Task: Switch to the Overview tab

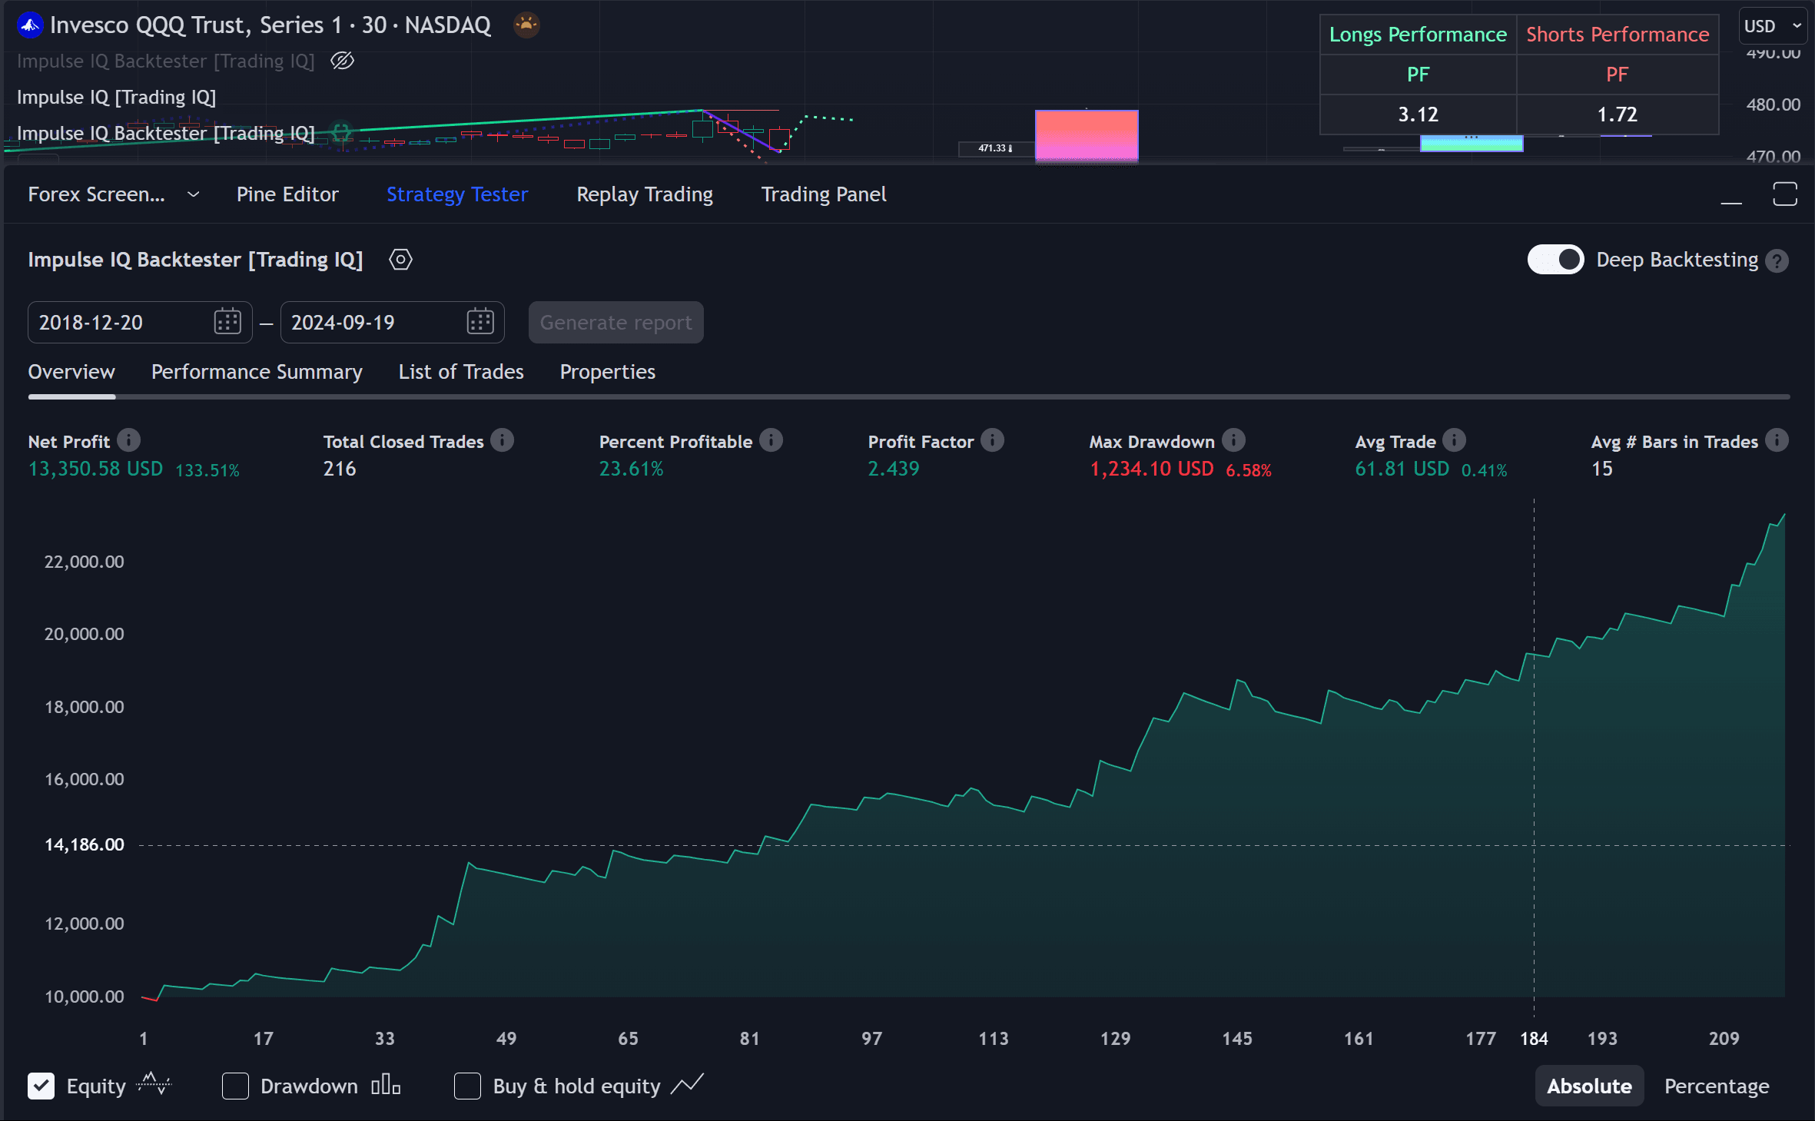Action: (71, 372)
